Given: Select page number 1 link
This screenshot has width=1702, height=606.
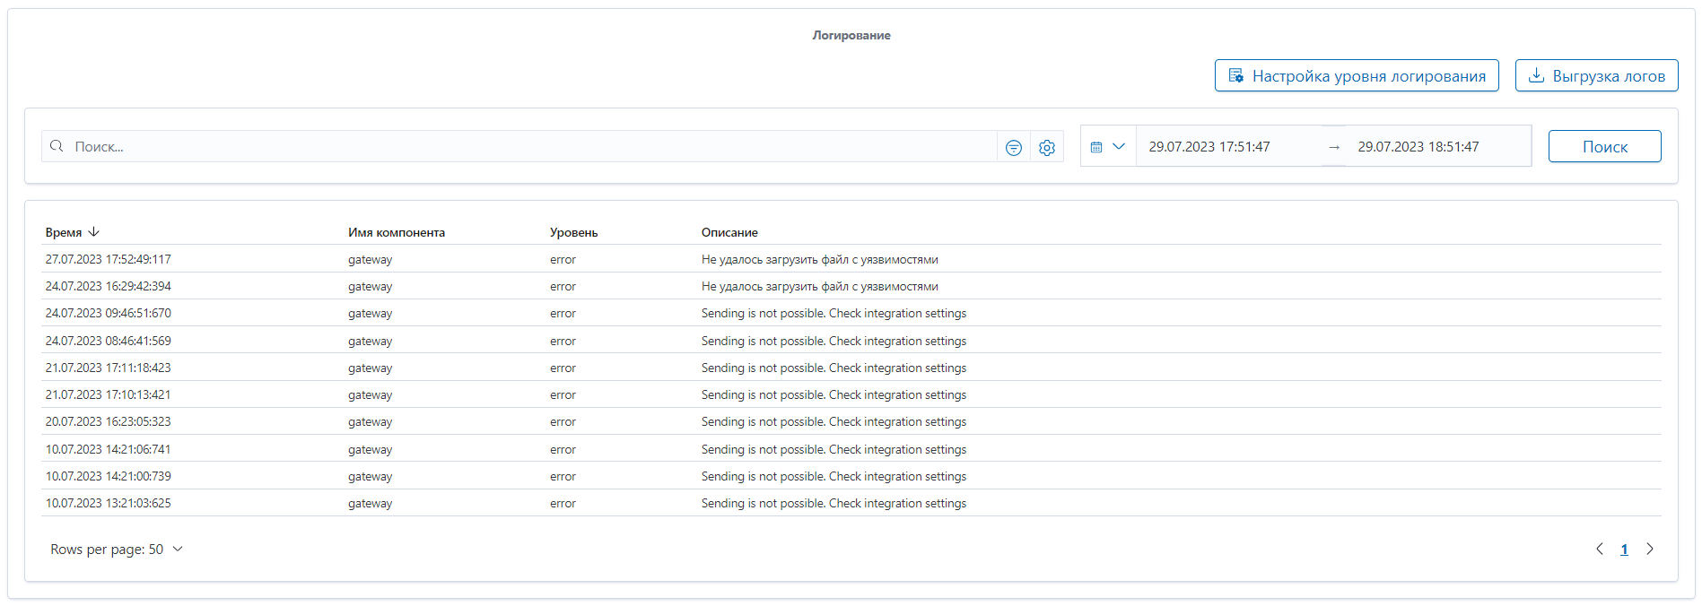Looking at the screenshot, I should coord(1625,550).
